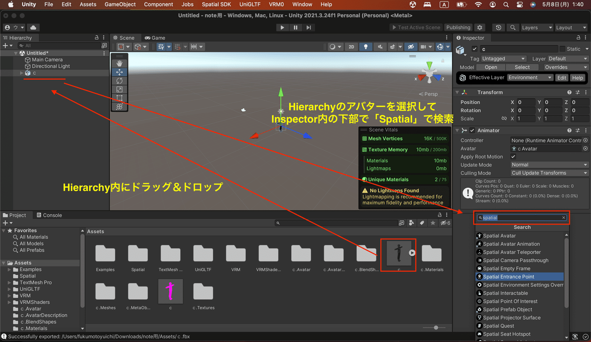Toggle Scene lighting lightbulb icon
Image resolution: width=591 pixels, height=342 pixels.
point(365,47)
